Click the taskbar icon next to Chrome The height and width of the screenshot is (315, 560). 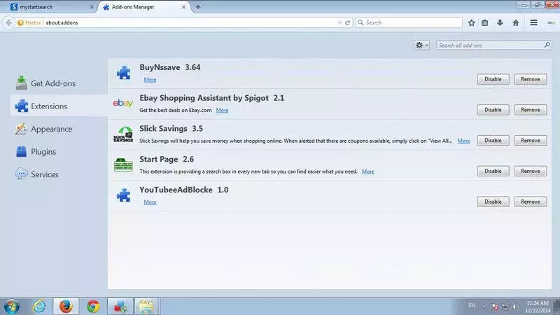(x=120, y=307)
